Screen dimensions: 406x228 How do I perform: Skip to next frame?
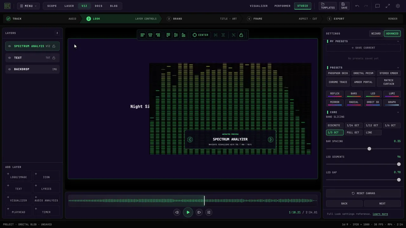click(x=199, y=212)
